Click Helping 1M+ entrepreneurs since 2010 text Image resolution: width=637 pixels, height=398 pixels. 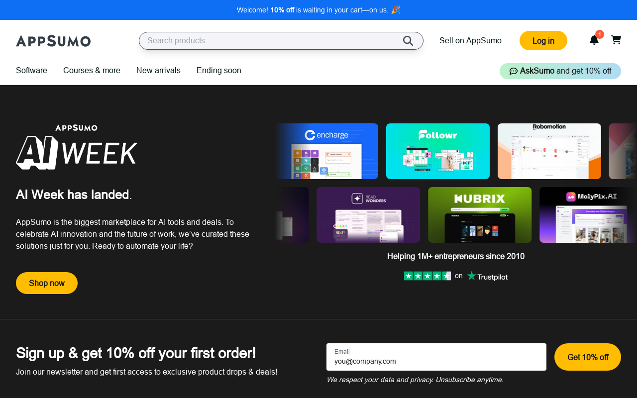pyautogui.click(x=456, y=257)
